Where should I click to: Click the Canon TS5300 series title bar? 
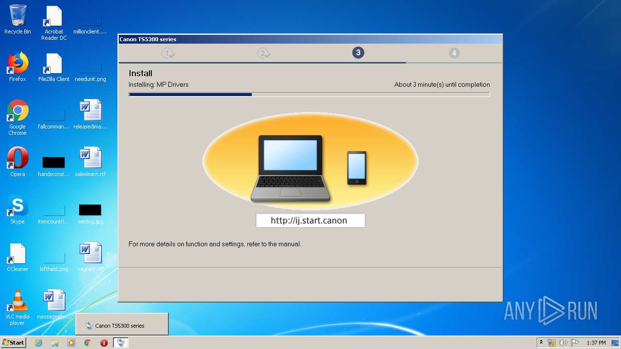310,39
